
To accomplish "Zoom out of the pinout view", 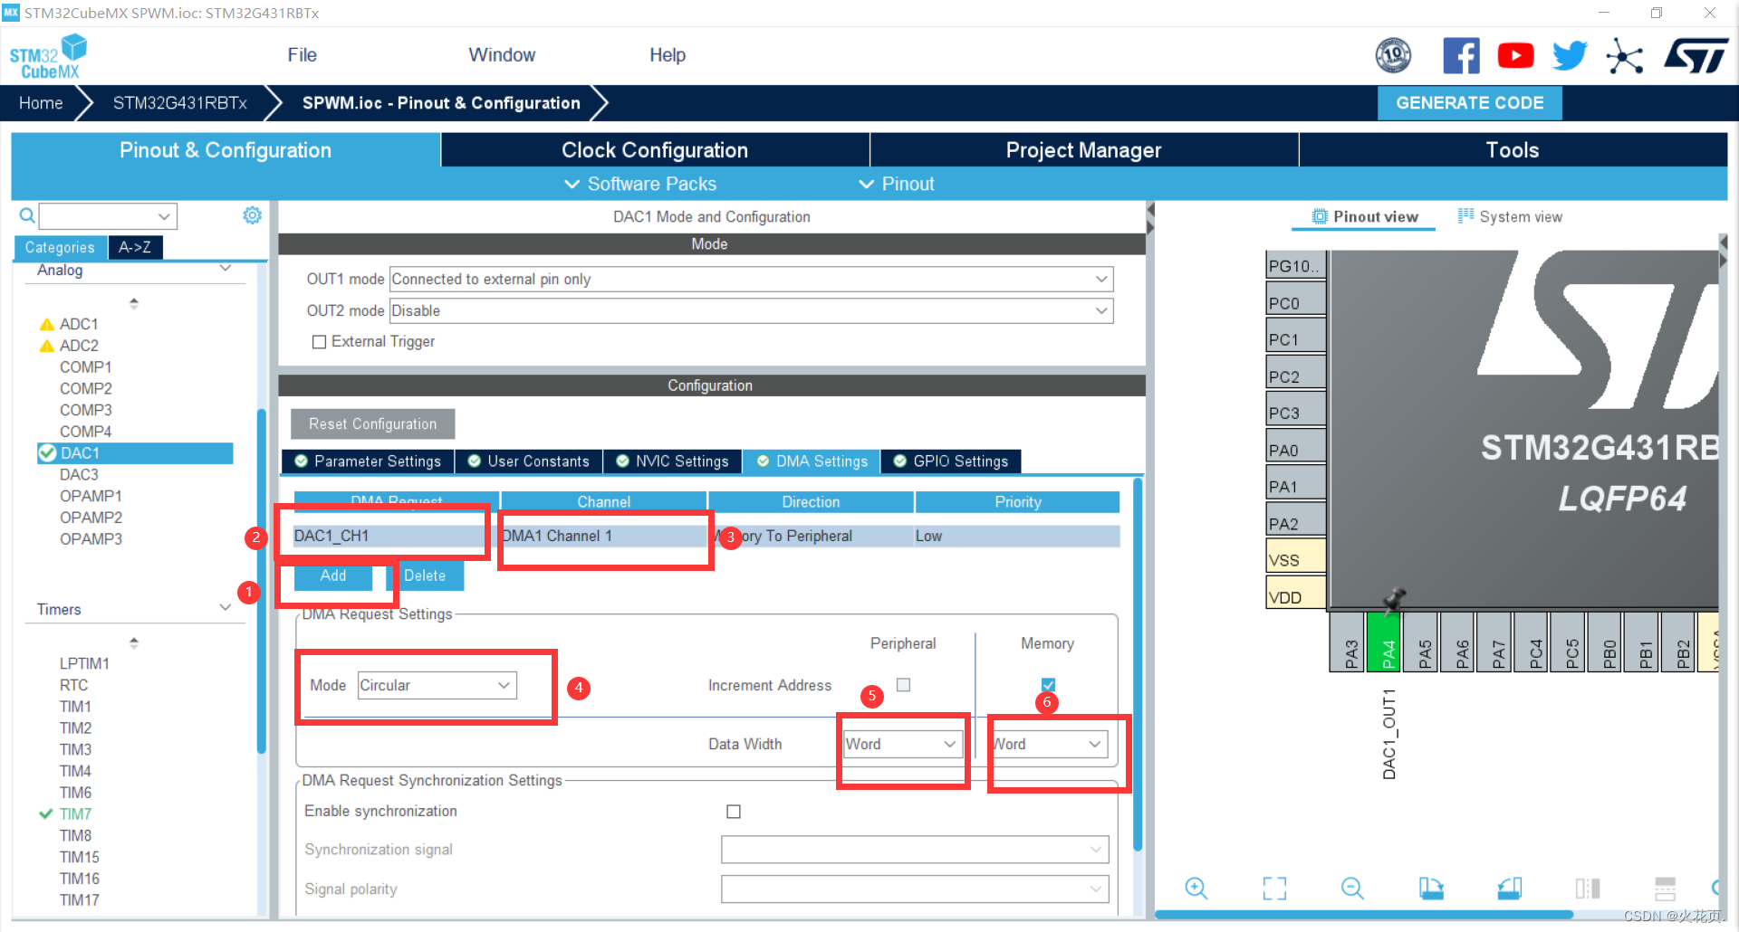I will 1352,888.
